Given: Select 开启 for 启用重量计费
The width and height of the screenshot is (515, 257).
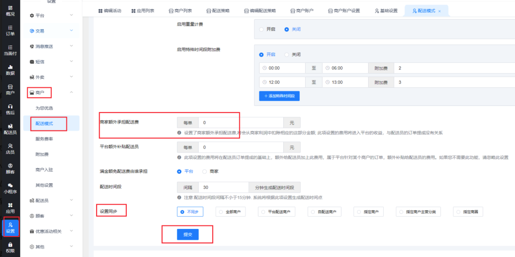Looking at the screenshot, I should [x=262, y=29].
